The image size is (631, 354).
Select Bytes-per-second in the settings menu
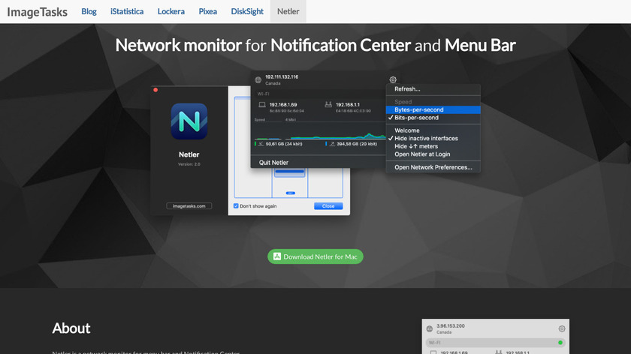[x=418, y=109]
